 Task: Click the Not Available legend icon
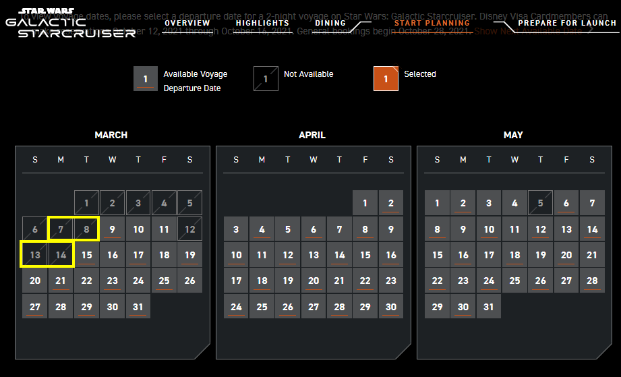266,79
